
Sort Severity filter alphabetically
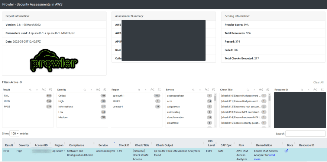(98, 90)
